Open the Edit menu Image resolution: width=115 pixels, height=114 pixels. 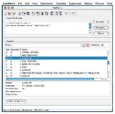click(27, 4)
